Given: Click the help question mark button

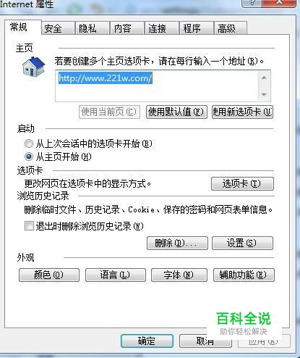Looking at the screenshot, I should coord(252,3).
